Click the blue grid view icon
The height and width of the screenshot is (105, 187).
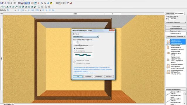coord(25,3)
